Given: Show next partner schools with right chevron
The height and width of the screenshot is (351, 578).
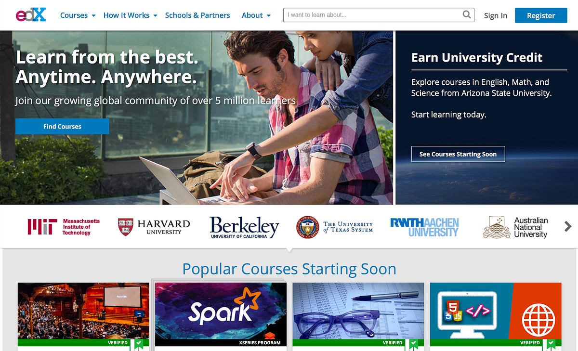Looking at the screenshot, I should tap(568, 226).
